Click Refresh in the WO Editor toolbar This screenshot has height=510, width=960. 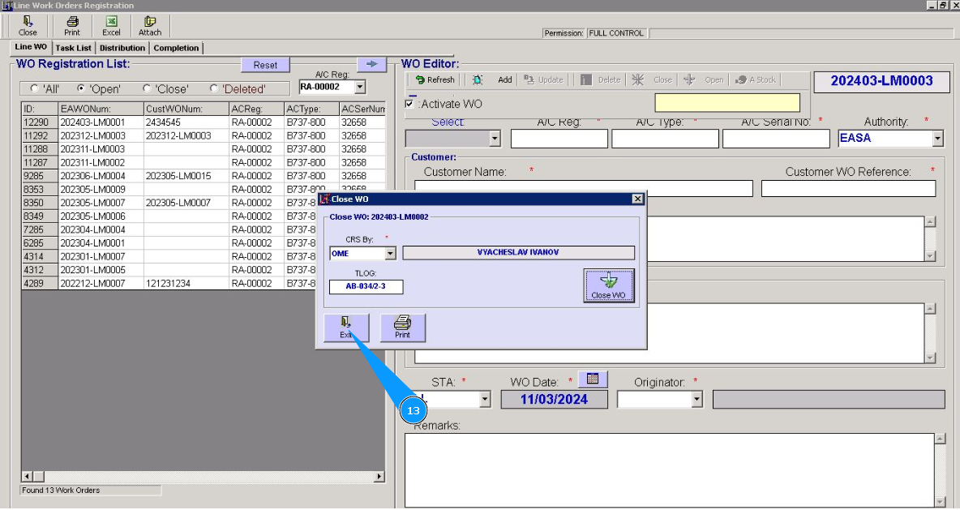(x=434, y=79)
